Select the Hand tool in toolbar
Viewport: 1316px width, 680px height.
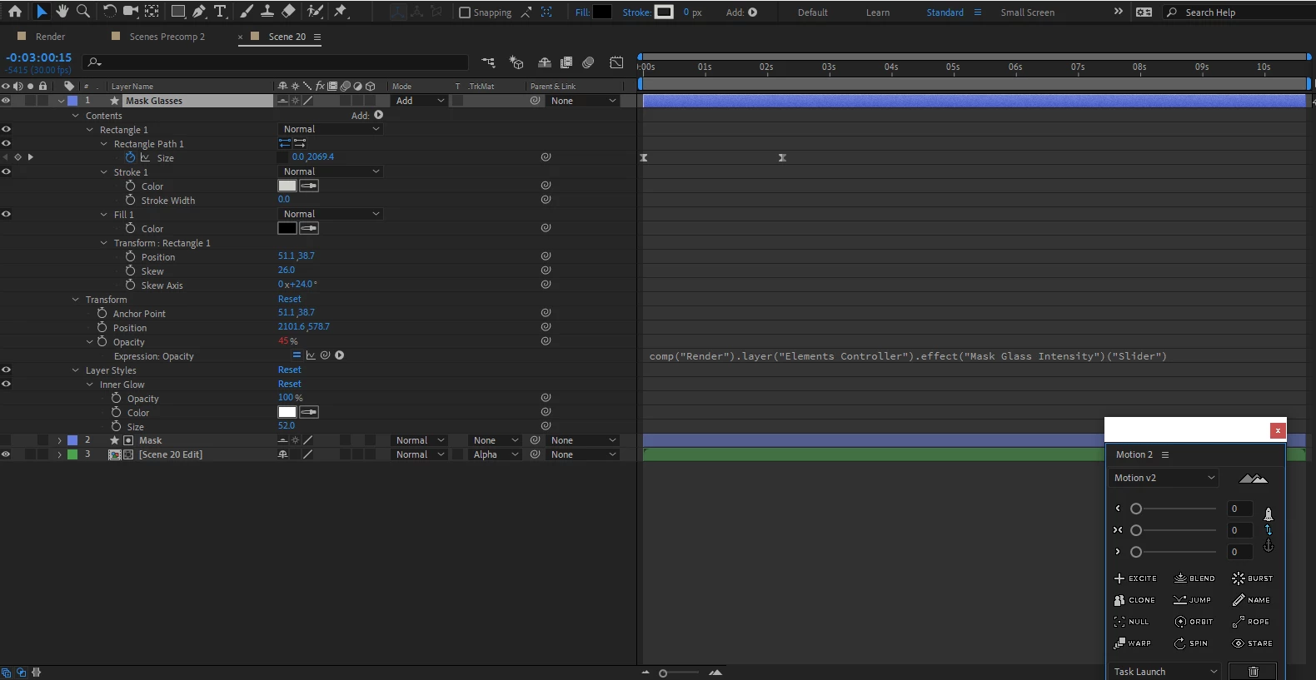pyautogui.click(x=62, y=11)
